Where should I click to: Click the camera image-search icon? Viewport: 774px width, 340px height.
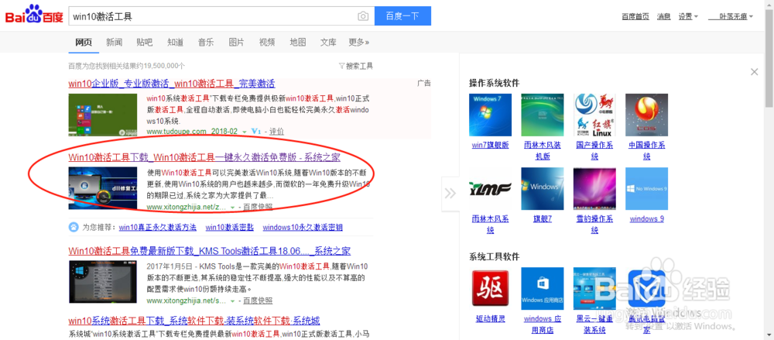coord(363,16)
